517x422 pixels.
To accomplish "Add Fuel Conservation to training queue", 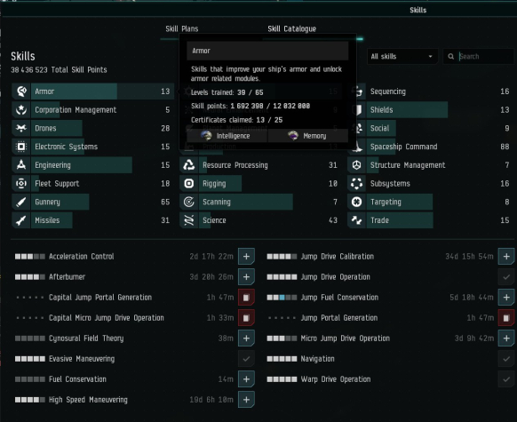I will 246,379.
